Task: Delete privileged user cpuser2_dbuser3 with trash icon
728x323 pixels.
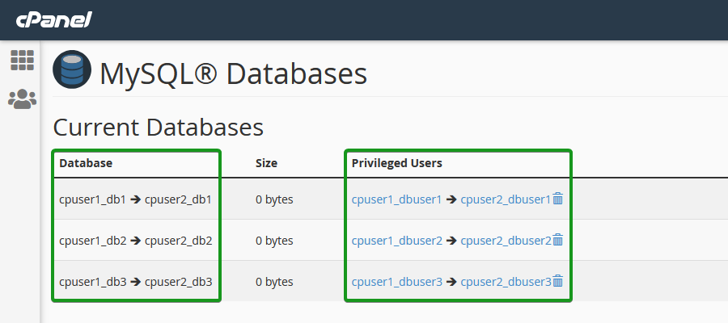Action: [558, 281]
